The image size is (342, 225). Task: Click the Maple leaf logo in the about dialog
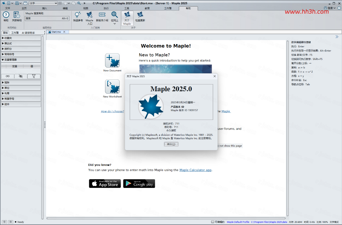(x=151, y=106)
